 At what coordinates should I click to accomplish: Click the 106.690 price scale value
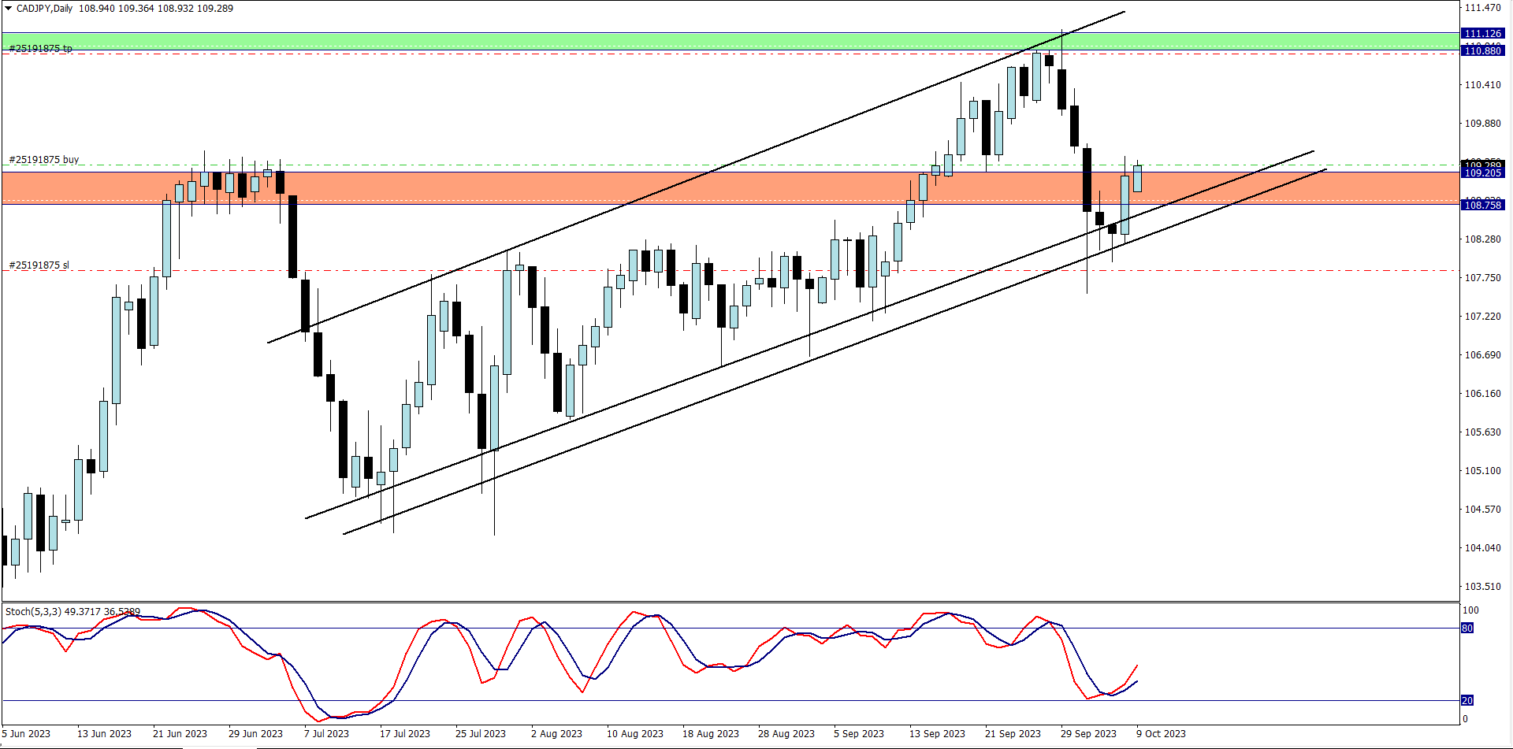1482,355
